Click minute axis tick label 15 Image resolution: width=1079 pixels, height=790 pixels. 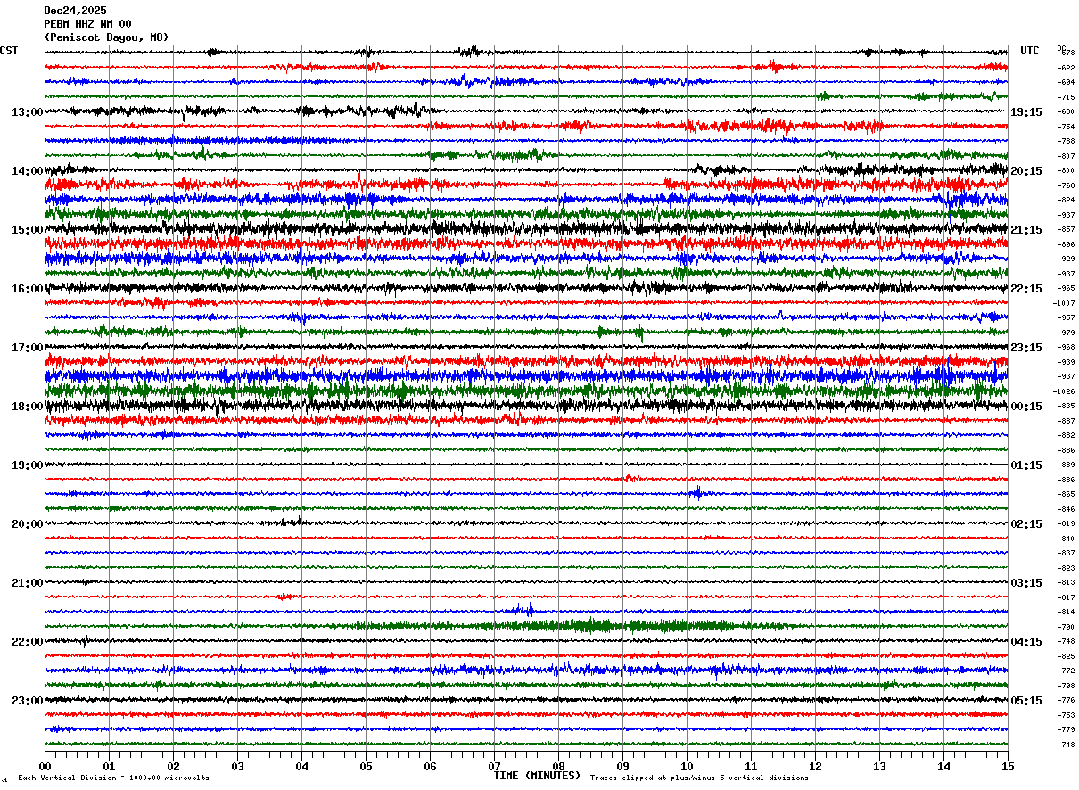tap(1008, 766)
